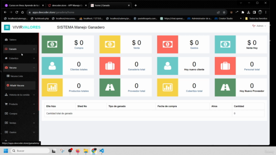Open Personal total link
Image resolution: width=276 pixels, height=155 pixels.
[x=252, y=70]
